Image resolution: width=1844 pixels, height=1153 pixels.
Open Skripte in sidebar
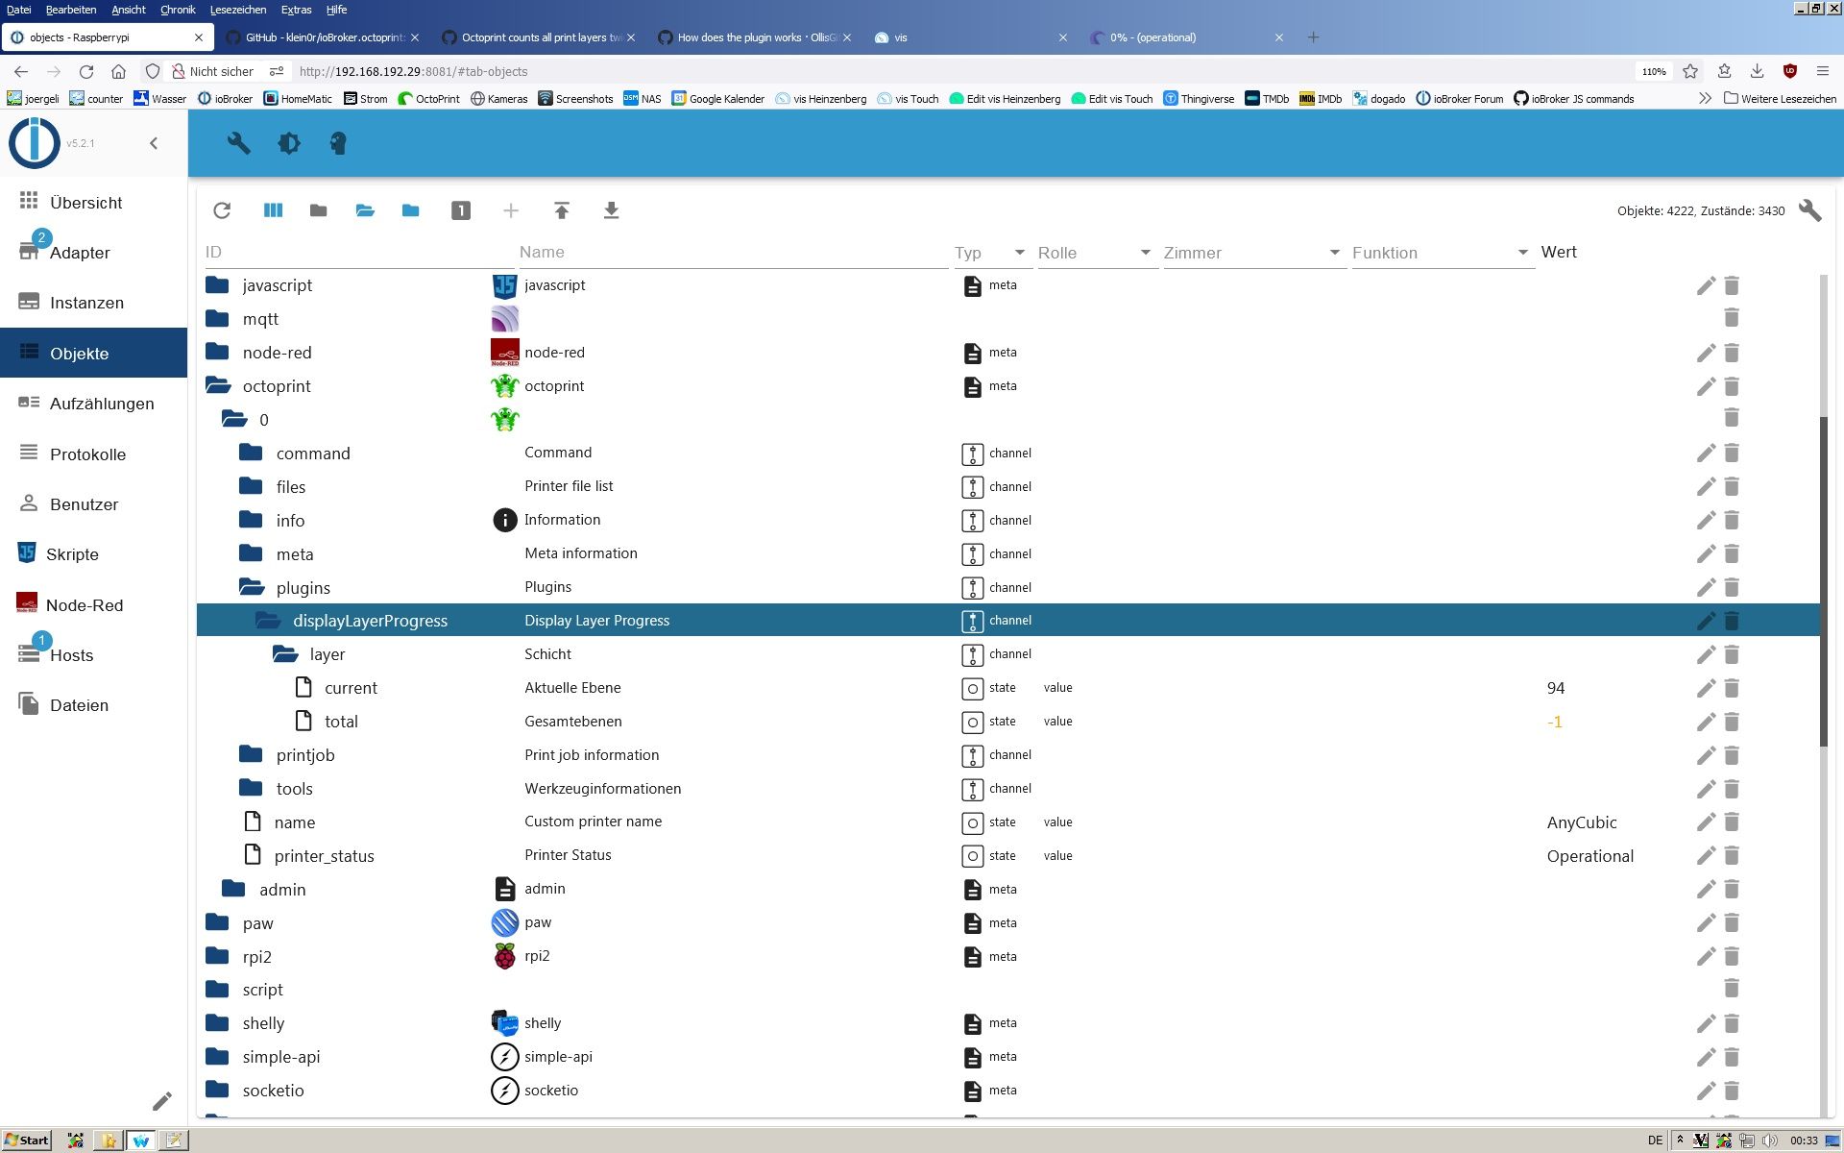tap(93, 554)
